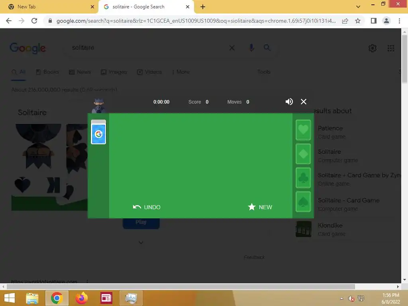Viewport: 408px width, 306px height.
Task: Mute the solitaire game sound
Action: pyautogui.click(x=289, y=102)
